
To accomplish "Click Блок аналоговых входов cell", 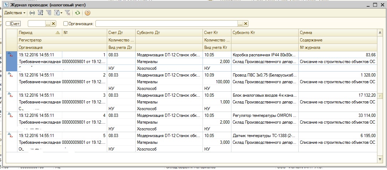I will 265,95.
